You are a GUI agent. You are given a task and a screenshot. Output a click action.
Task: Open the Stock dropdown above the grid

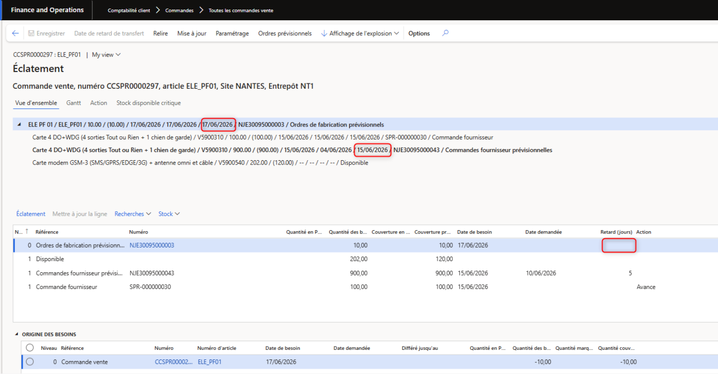[x=169, y=214]
